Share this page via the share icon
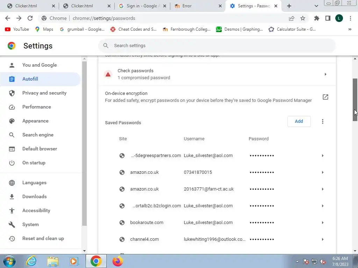 pyautogui.click(x=292, y=18)
